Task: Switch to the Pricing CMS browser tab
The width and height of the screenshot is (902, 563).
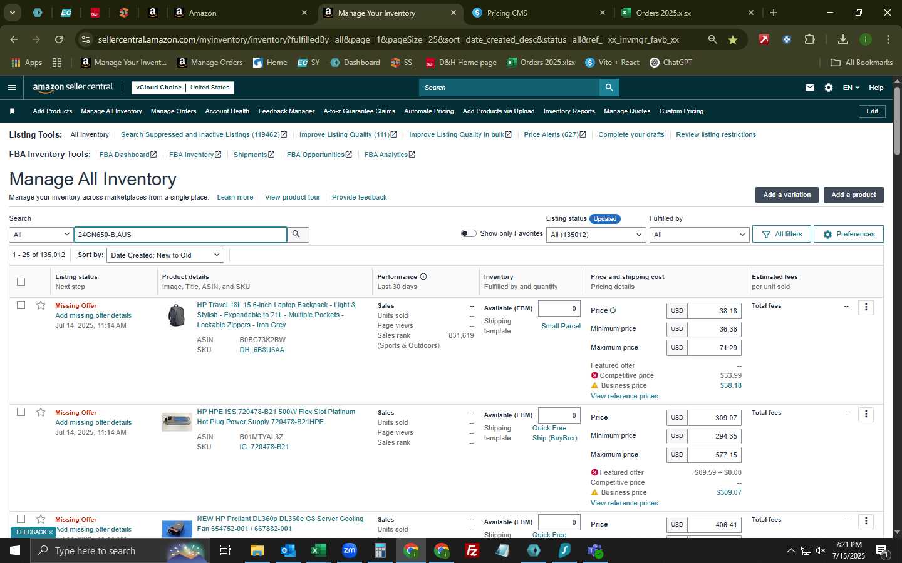Action: click(x=539, y=13)
